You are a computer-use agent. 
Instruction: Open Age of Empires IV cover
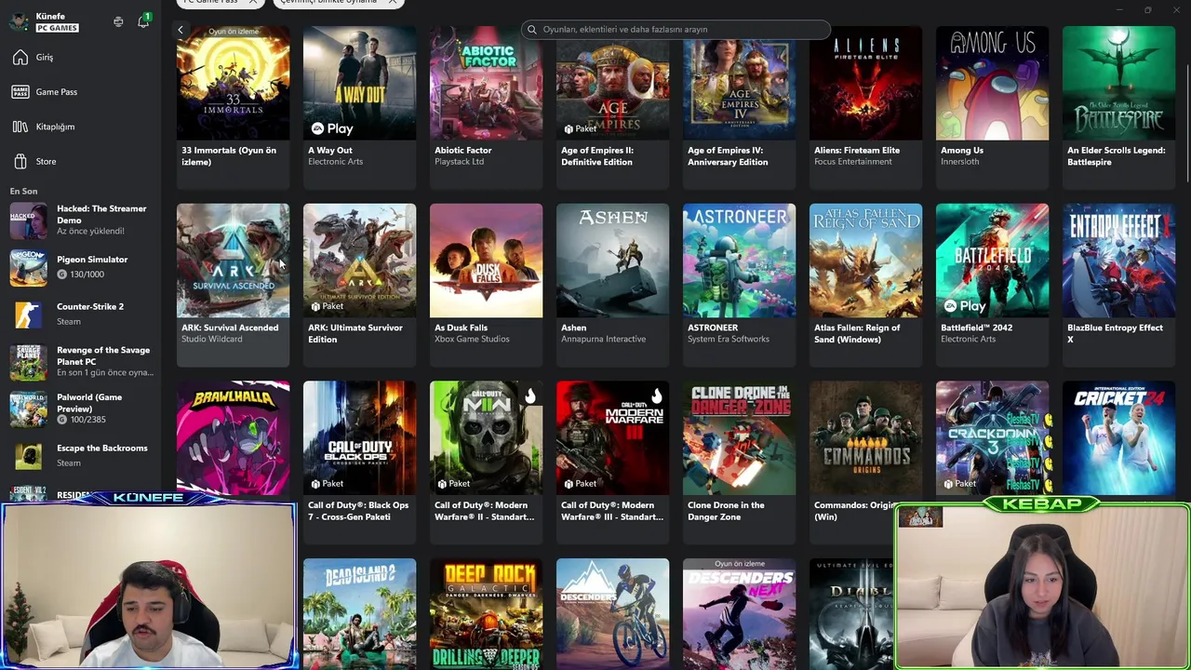click(739, 83)
